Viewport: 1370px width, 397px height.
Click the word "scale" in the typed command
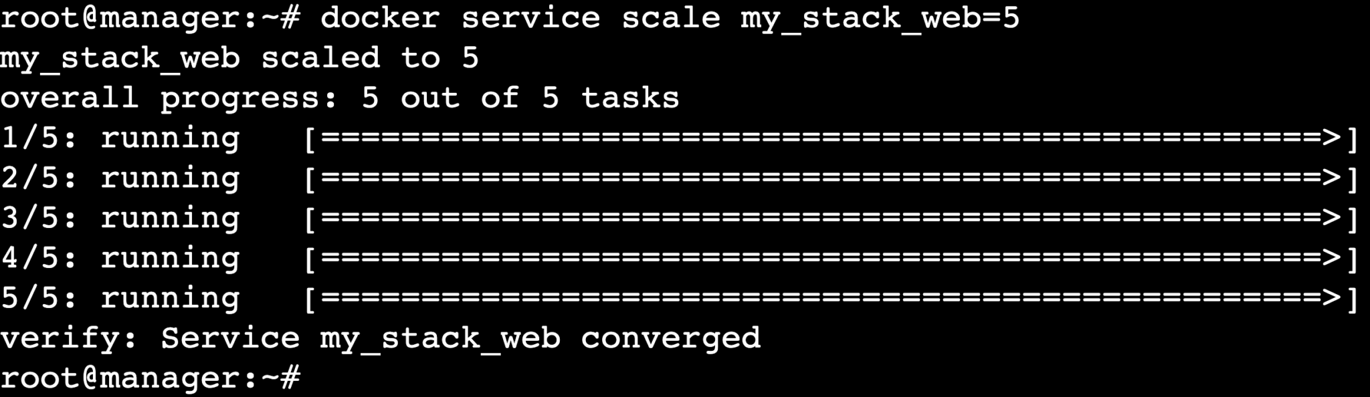click(x=670, y=17)
